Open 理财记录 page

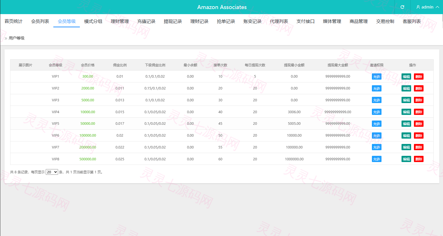pyautogui.click(x=199, y=21)
